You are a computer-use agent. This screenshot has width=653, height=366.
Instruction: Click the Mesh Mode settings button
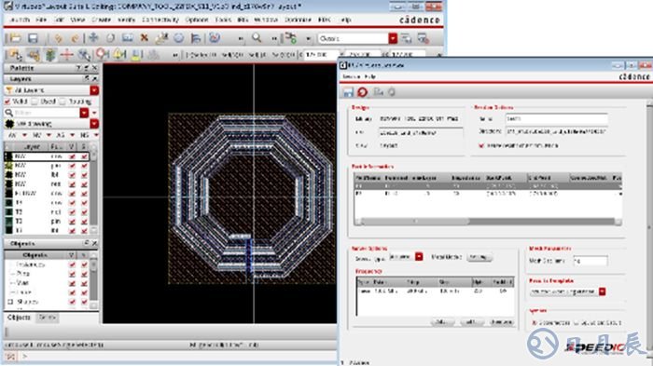479,257
